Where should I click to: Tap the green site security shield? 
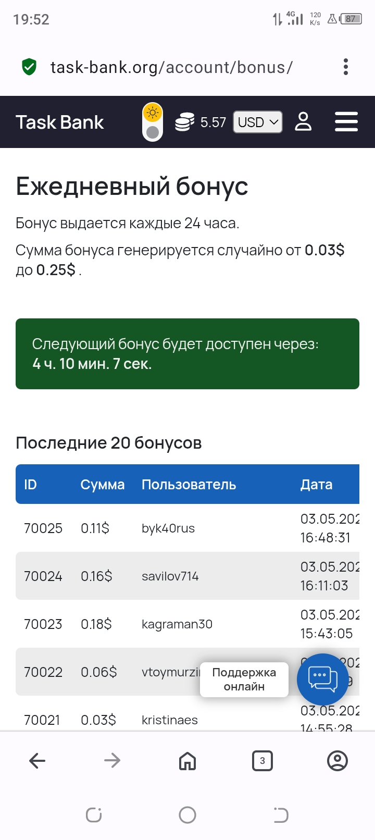(29, 67)
